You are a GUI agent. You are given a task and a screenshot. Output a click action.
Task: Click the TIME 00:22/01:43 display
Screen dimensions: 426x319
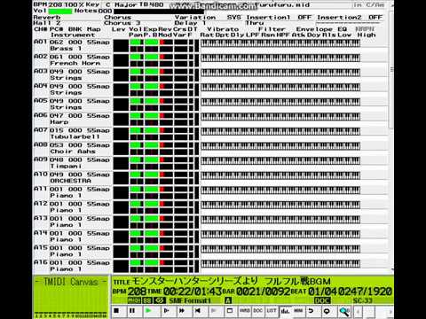[x=185, y=292]
